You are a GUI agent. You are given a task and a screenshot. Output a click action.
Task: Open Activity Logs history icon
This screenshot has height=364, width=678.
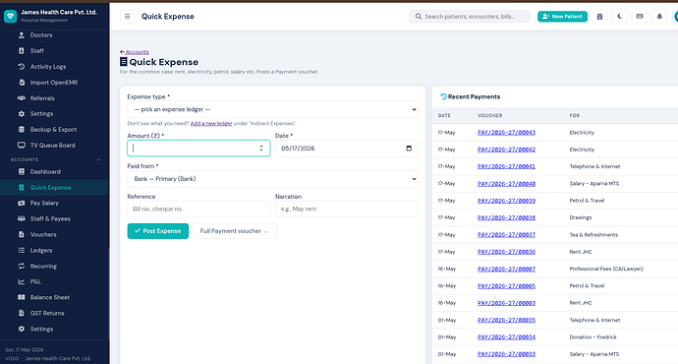point(22,67)
